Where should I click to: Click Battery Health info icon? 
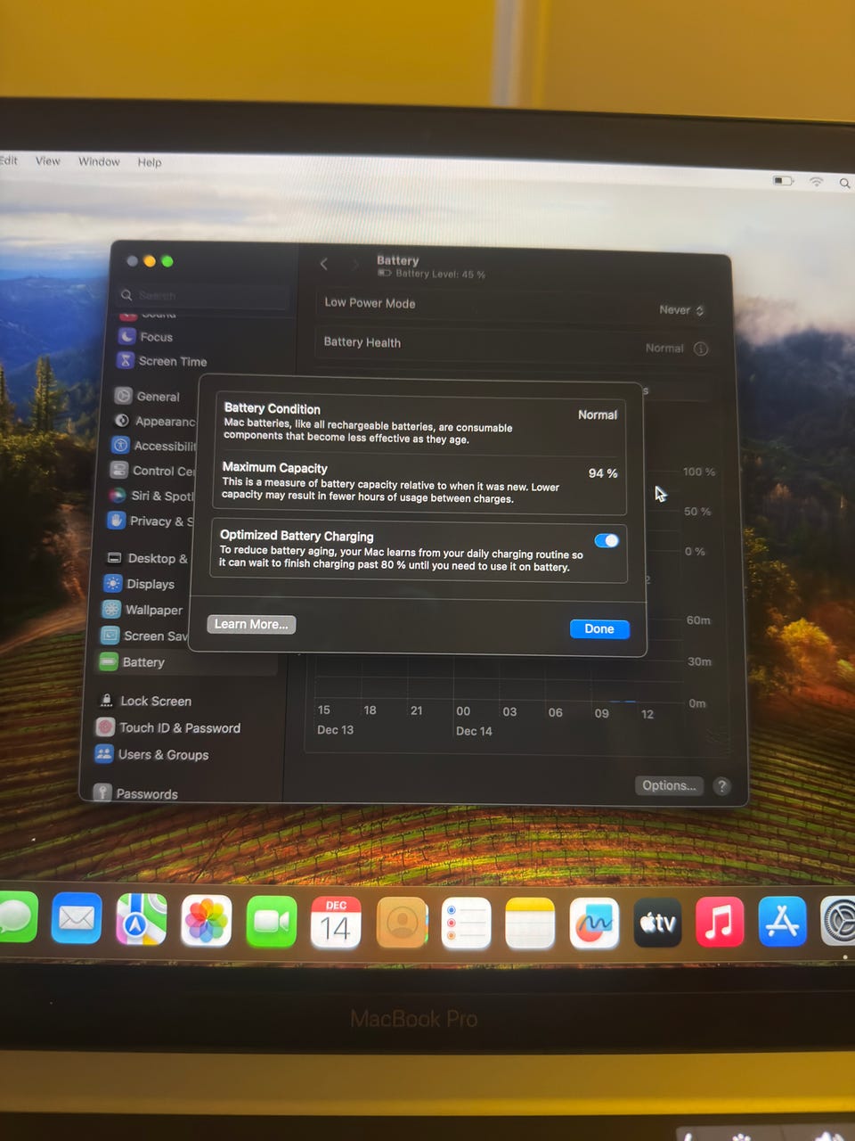click(x=701, y=349)
